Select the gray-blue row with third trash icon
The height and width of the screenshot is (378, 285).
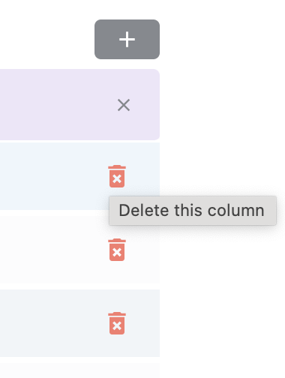79,323
